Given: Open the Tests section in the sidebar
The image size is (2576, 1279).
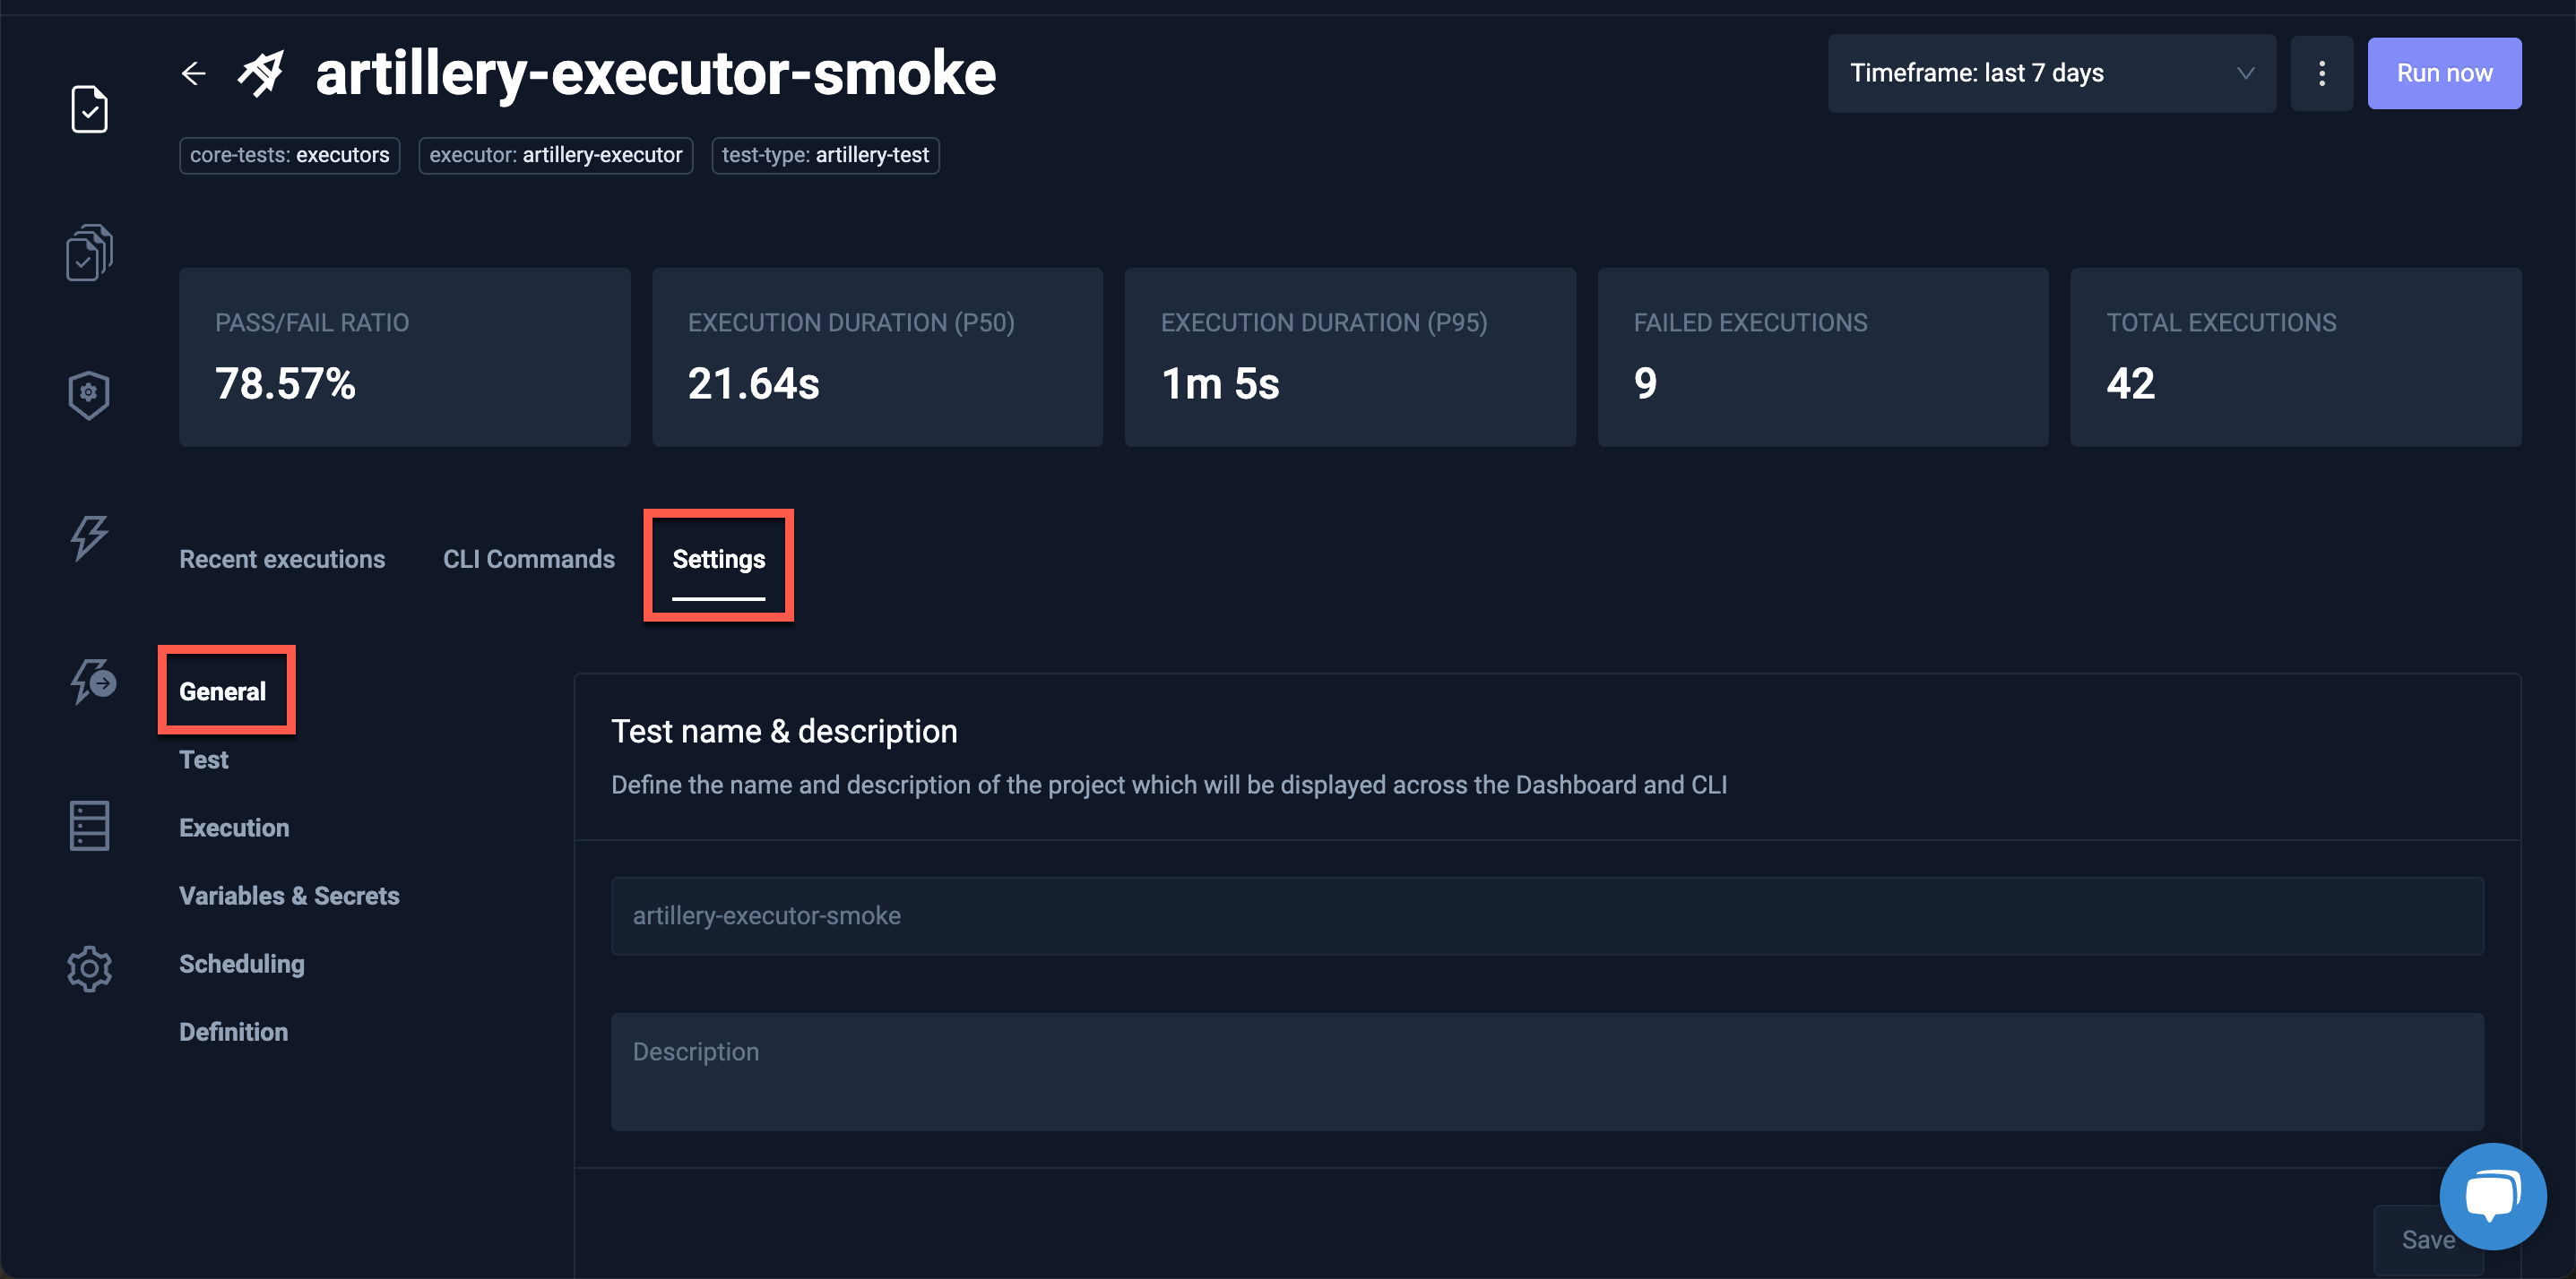Looking at the screenshot, I should [x=88, y=110].
